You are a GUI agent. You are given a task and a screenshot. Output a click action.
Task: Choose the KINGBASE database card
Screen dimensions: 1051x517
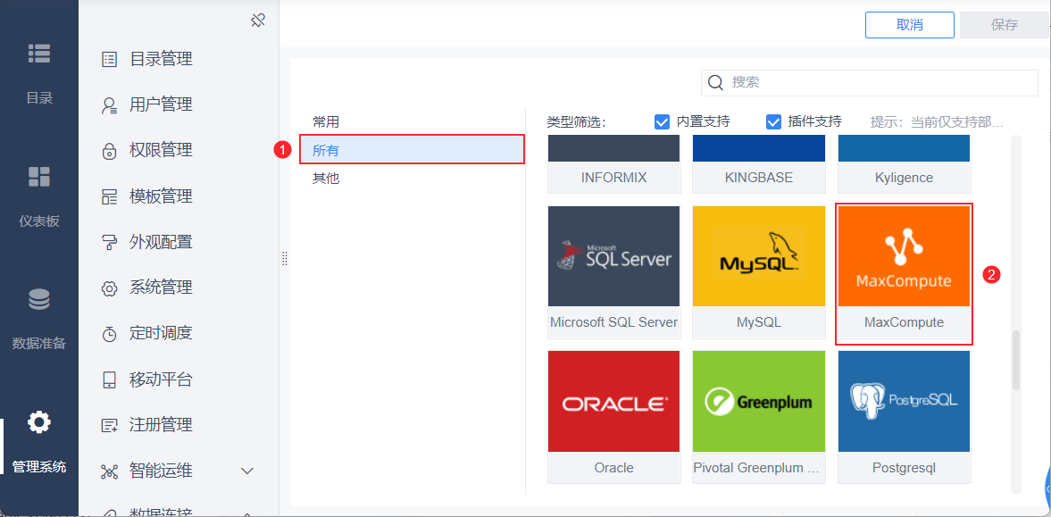point(759,164)
